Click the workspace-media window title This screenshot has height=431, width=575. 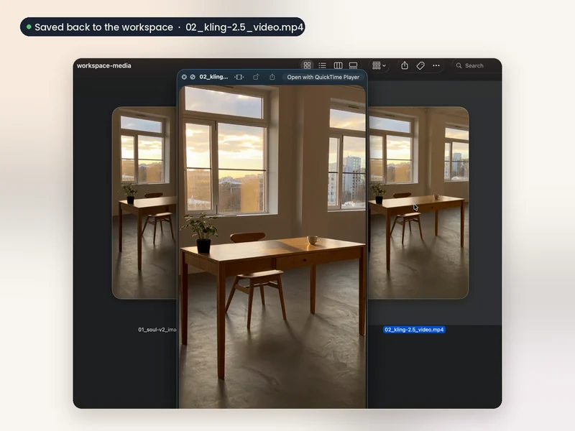(103, 65)
